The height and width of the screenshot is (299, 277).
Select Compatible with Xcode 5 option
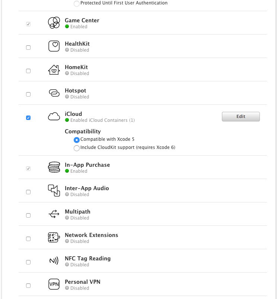(77, 140)
